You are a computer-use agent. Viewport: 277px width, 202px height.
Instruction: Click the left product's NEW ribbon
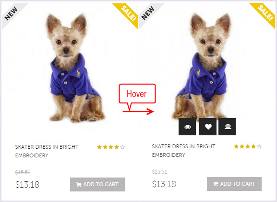[12, 15]
